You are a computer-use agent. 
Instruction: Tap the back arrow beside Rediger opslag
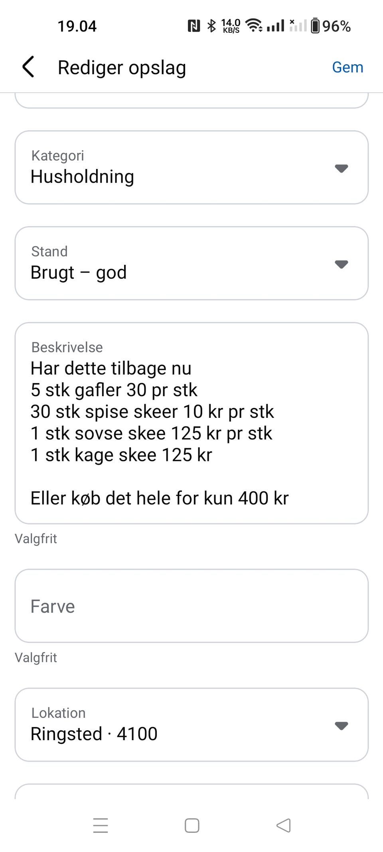[28, 67]
